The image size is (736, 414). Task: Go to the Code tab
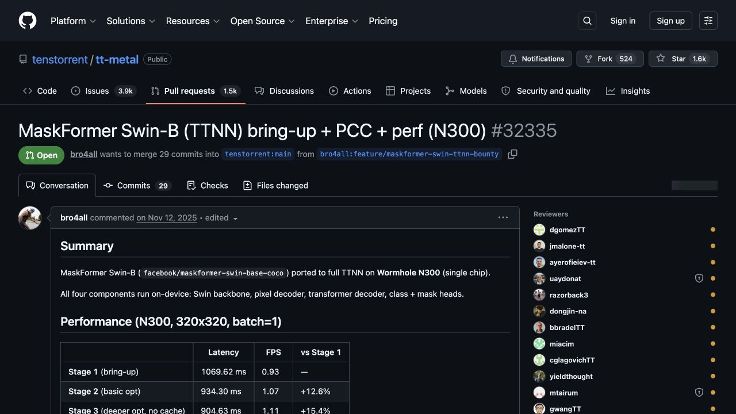[x=40, y=91]
